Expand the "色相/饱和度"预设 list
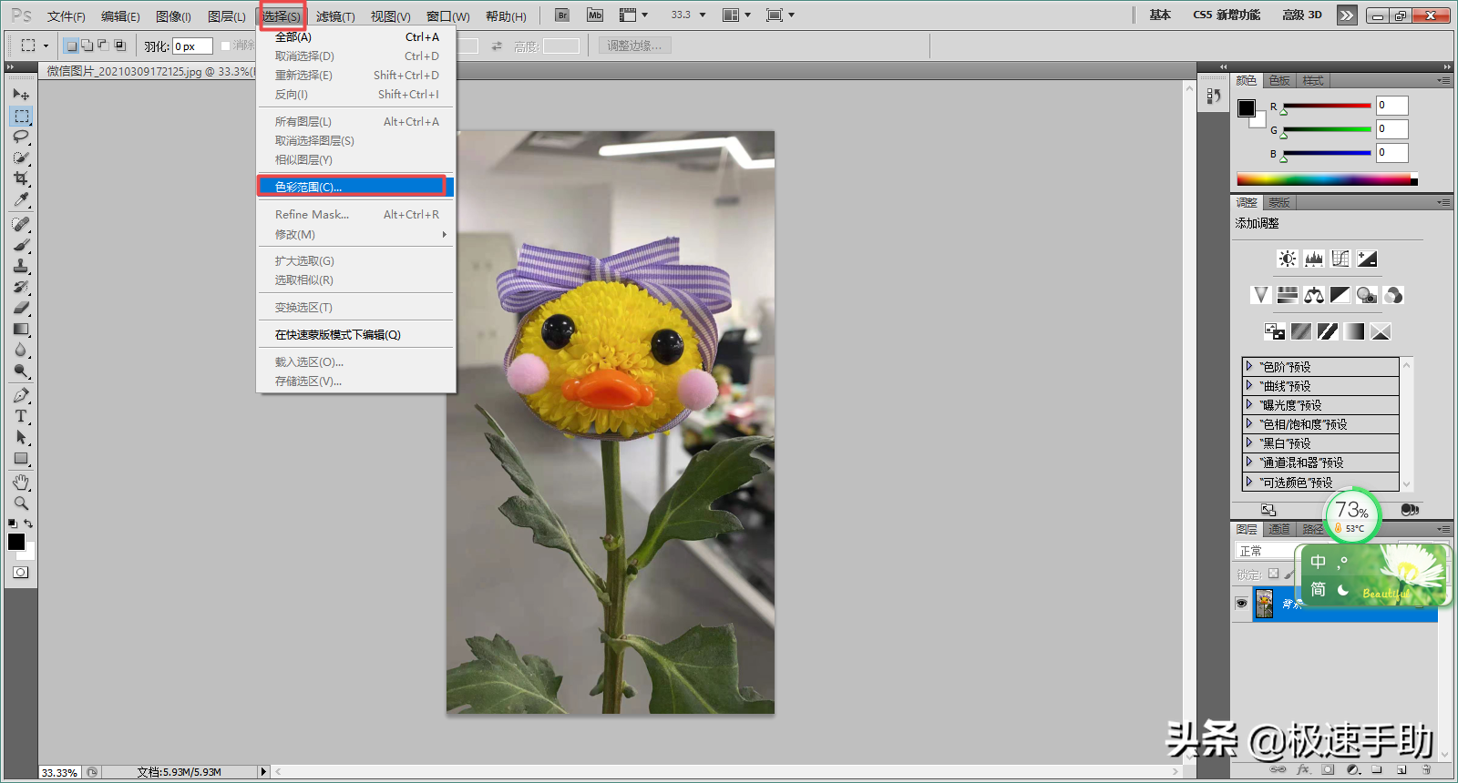 [x=1249, y=423]
